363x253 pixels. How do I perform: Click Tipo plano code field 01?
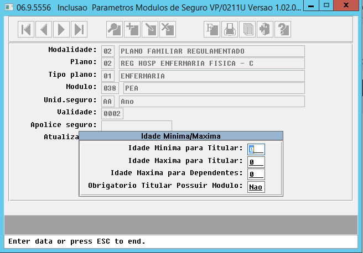tap(108, 76)
